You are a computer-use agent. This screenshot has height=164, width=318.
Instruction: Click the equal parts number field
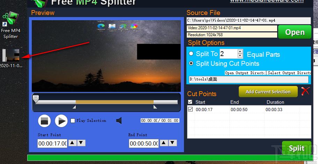pos(229,54)
